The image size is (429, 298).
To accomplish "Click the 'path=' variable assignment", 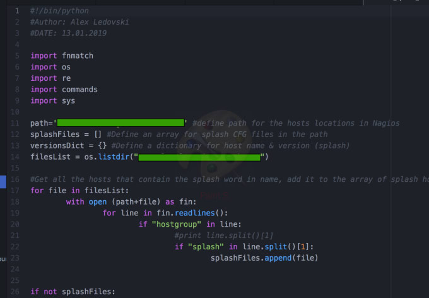I will tap(42, 123).
